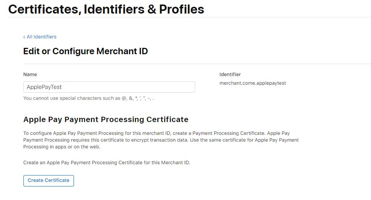Go back to All Identifiers
Image resolution: width=371 pixels, height=200 pixels.
[40, 37]
